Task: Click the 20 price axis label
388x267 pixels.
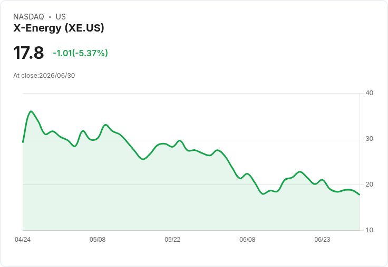Action: 369,184
